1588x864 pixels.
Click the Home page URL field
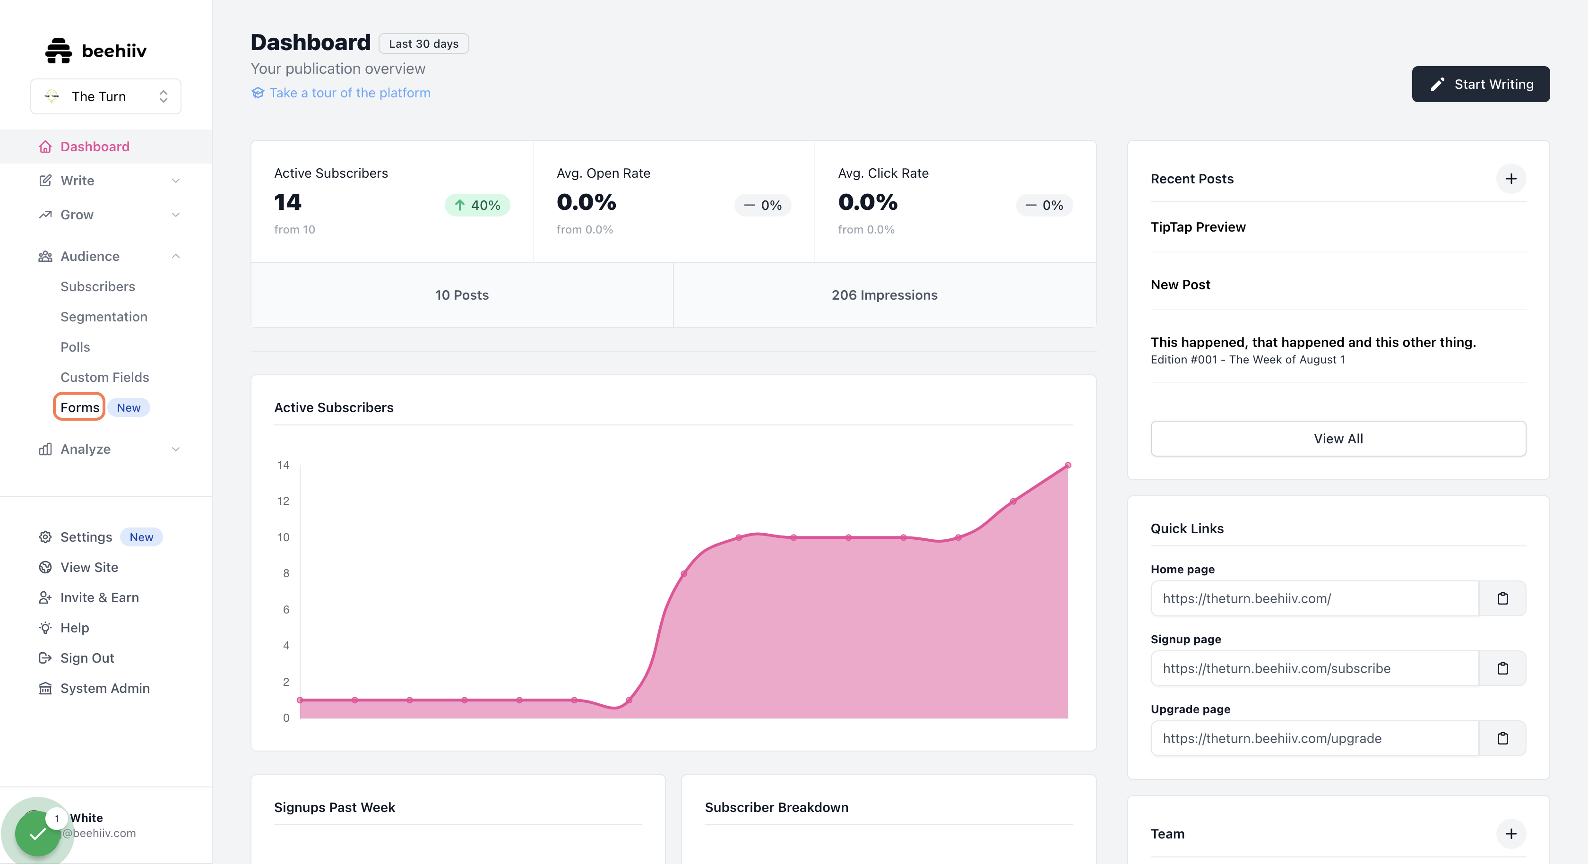[x=1314, y=598]
